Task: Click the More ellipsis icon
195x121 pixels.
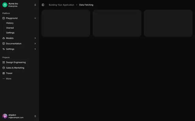Action: click(4, 79)
